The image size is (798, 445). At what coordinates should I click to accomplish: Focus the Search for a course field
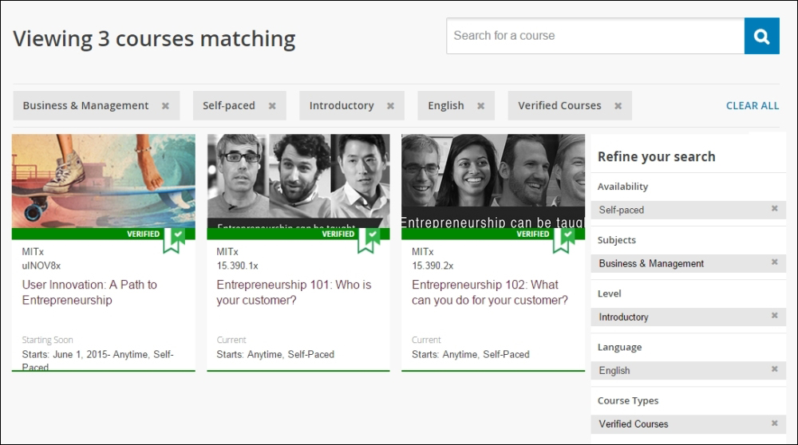click(x=595, y=36)
